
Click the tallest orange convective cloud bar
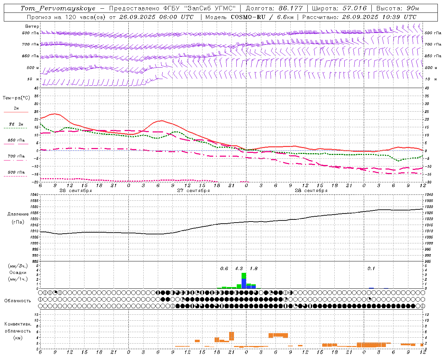232,336
